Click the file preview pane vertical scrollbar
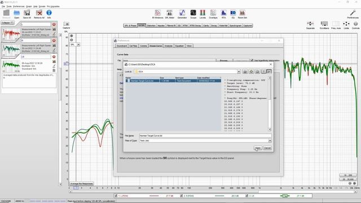The height and width of the screenshot is (203, 361). pyautogui.click(x=270, y=104)
